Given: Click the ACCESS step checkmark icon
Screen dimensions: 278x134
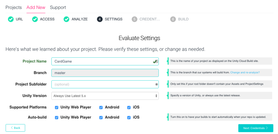Looking at the screenshot, I should [x=35, y=19].
